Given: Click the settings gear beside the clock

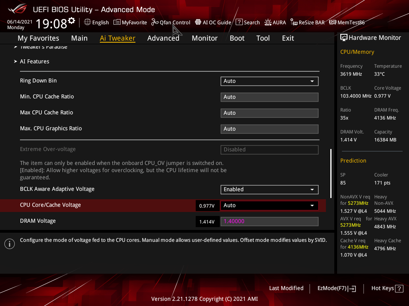Looking at the screenshot, I should tap(71, 21).
